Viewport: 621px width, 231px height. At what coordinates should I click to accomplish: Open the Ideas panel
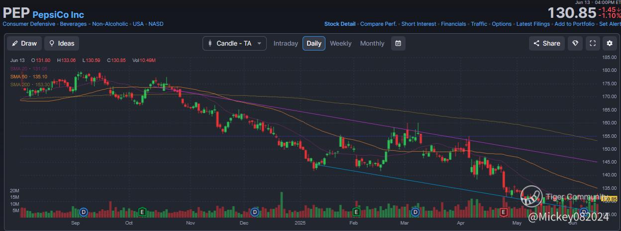pyautogui.click(x=62, y=43)
